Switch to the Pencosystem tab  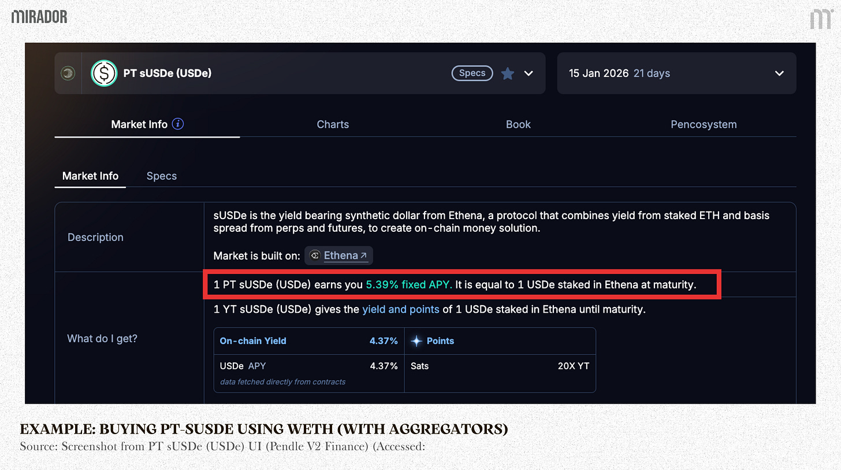point(704,124)
